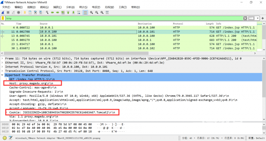
Task: Select the User-Agent header line
Action: [x=119, y=96]
